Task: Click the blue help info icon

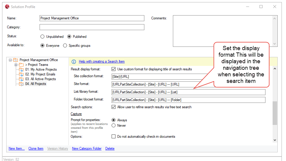Action: pyautogui.click(x=74, y=62)
